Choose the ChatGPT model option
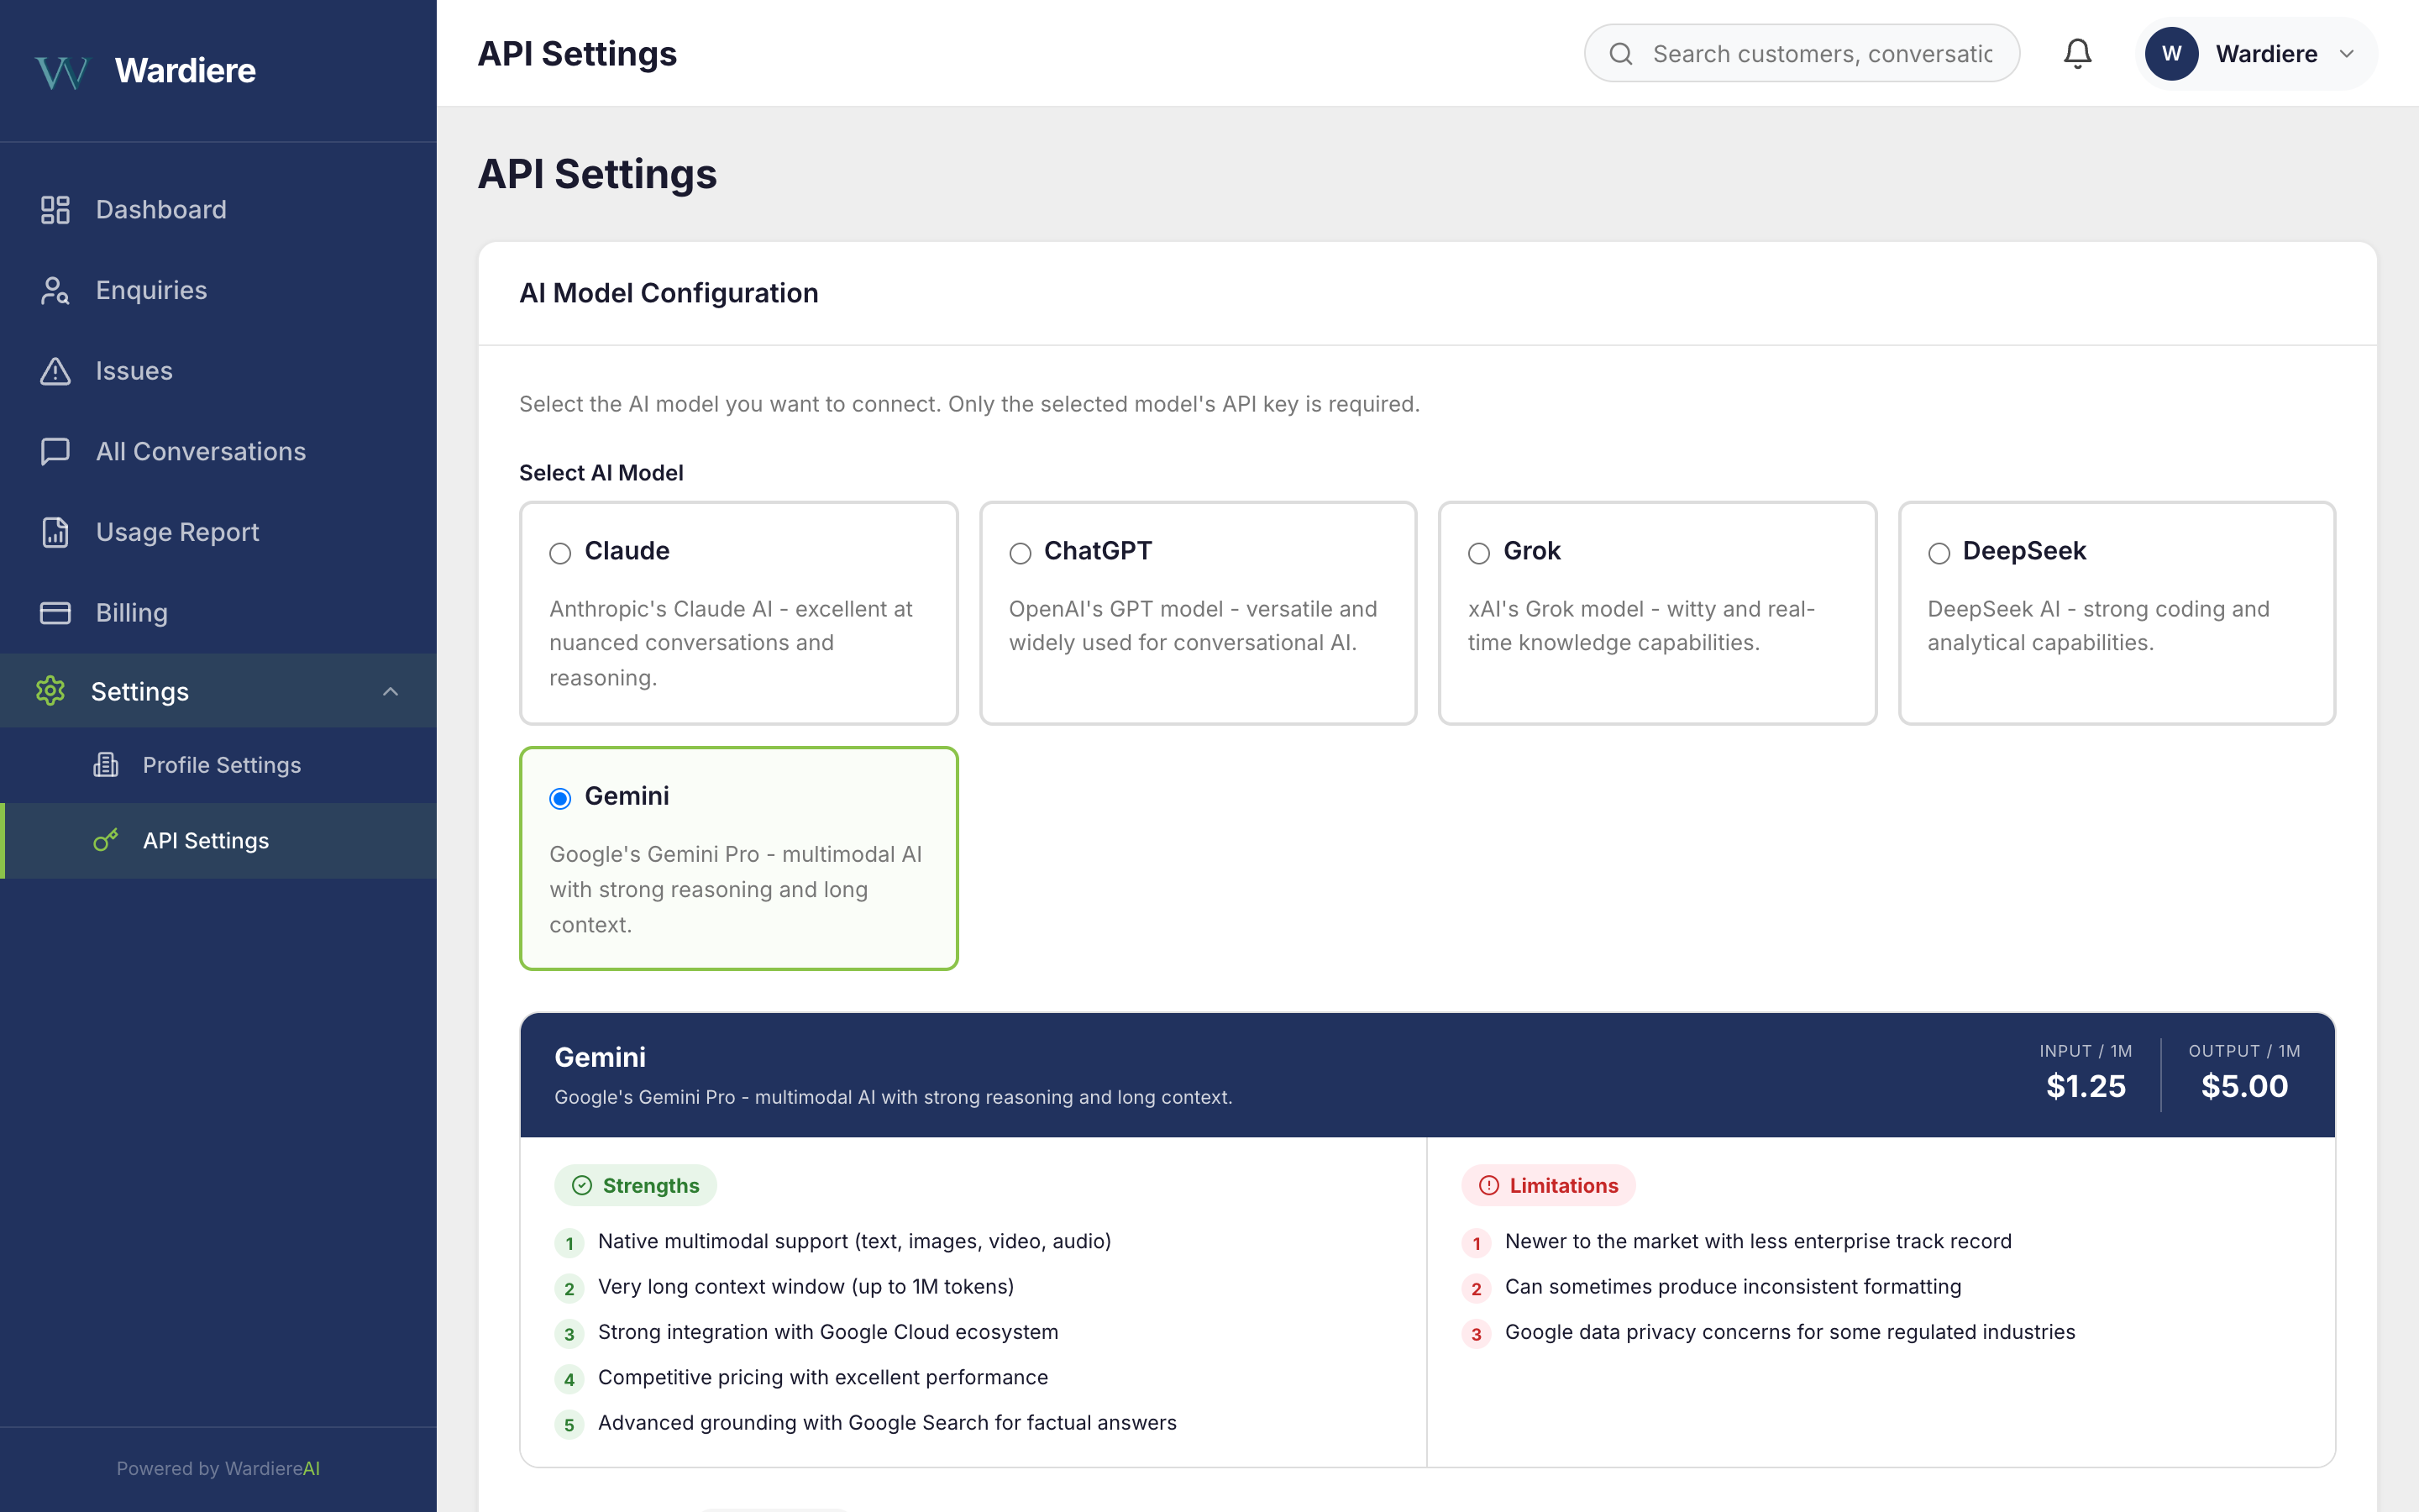2419x1512 pixels. click(1021, 553)
